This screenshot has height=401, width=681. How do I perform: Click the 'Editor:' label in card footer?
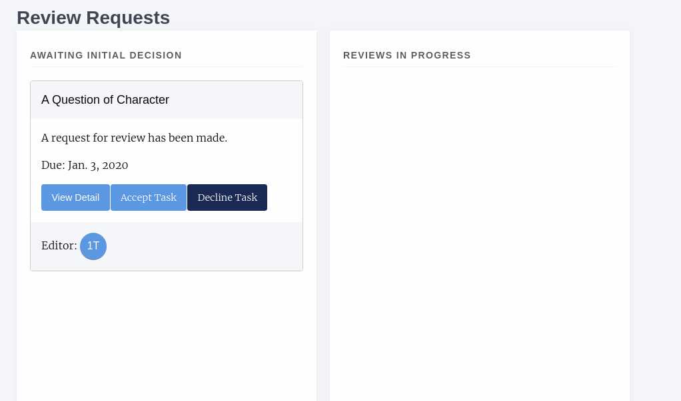pos(59,245)
